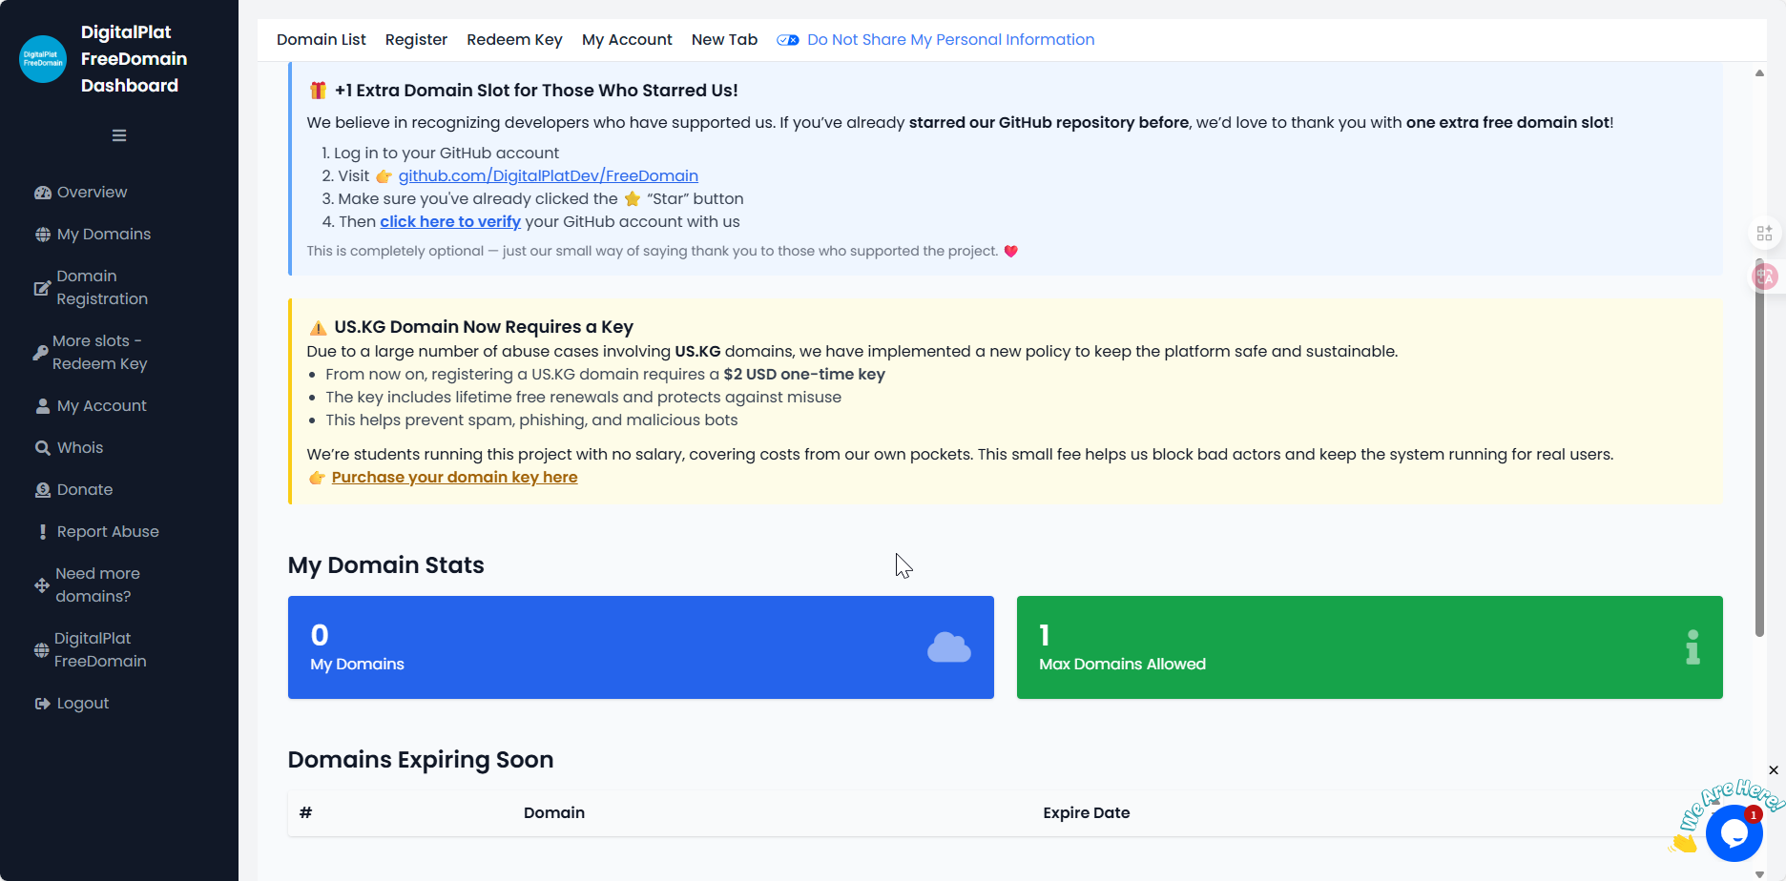Image resolution: width=1786 pixels, height=881 pixels.
Task: Click the 'click here to verify' link
Action: (x=450, y=221)
